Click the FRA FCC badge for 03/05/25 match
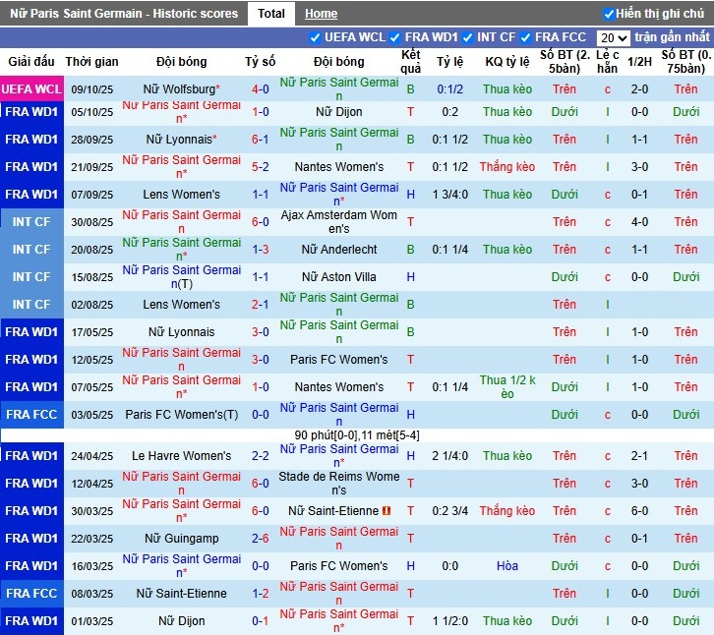This screenshot has width=714, height=635. [31, 415]
